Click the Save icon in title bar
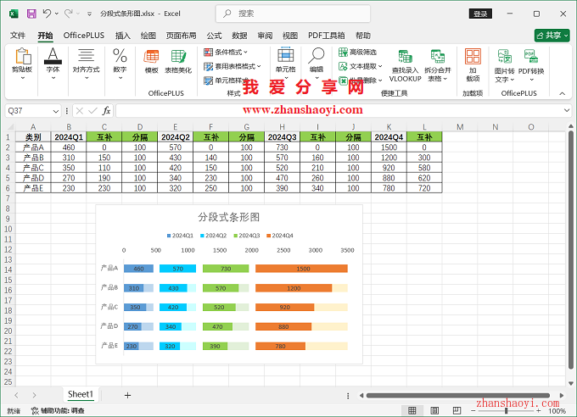Viewport: 577px width, 417px height. click(31, 14)
